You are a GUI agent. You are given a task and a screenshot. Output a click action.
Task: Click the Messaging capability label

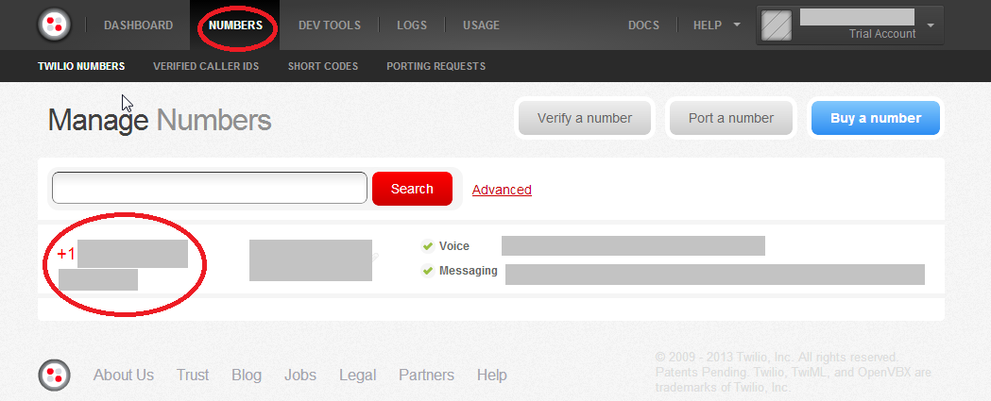coord(469,270)
